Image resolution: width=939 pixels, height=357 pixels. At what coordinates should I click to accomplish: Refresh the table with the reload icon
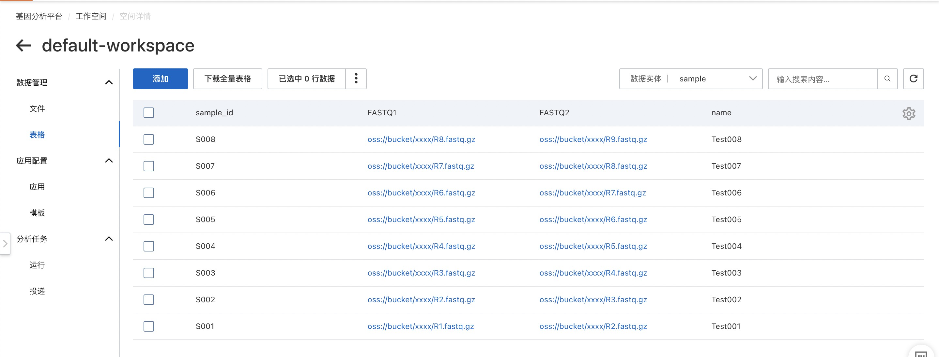(x=913, y=79)
